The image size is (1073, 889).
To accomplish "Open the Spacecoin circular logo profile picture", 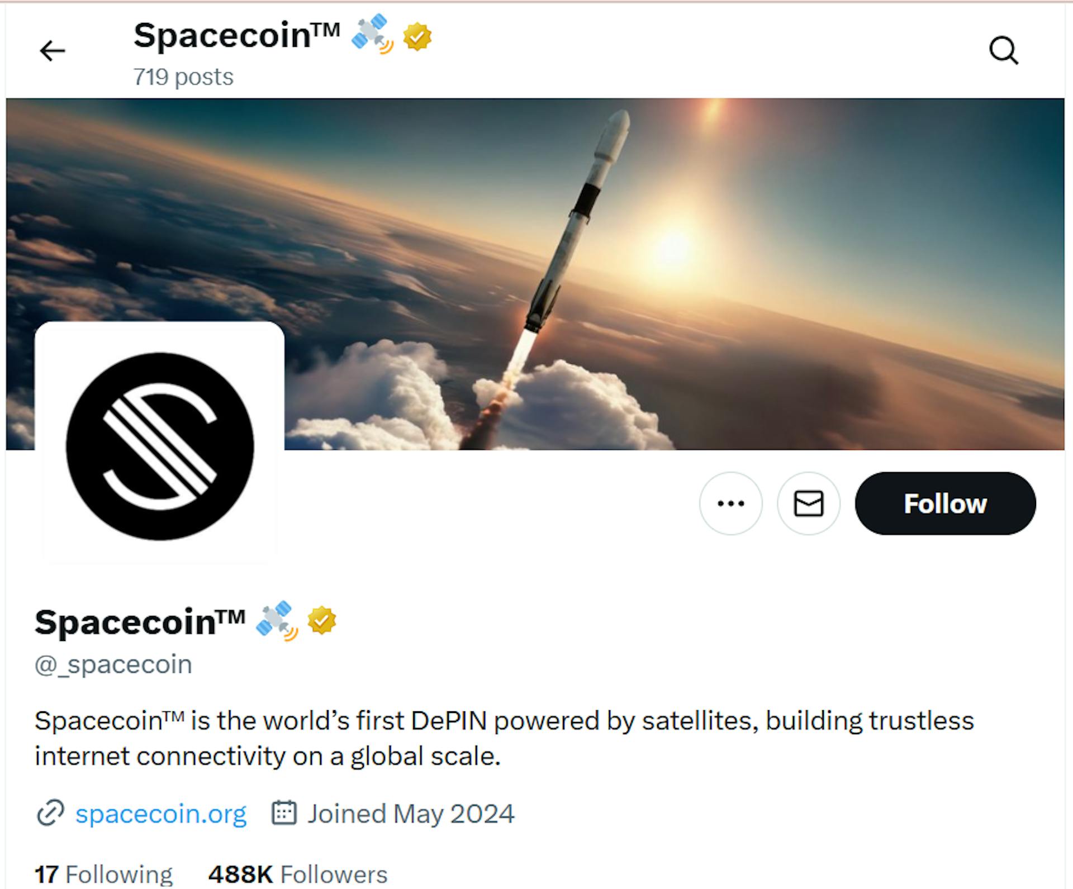I will (x=160, y=446).
